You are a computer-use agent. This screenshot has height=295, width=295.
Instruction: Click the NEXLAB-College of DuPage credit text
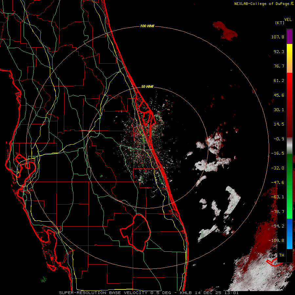point(264,4)
